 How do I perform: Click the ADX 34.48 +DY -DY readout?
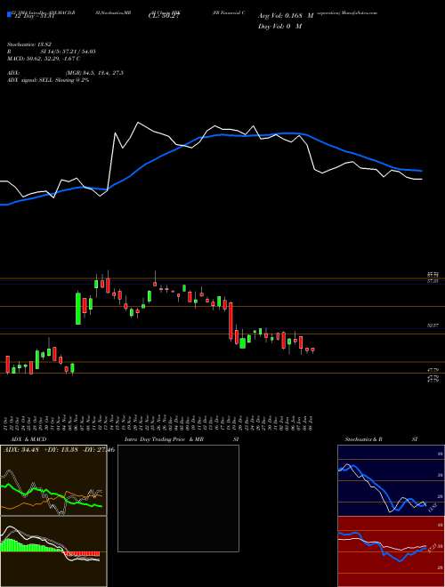click(58, 450)
